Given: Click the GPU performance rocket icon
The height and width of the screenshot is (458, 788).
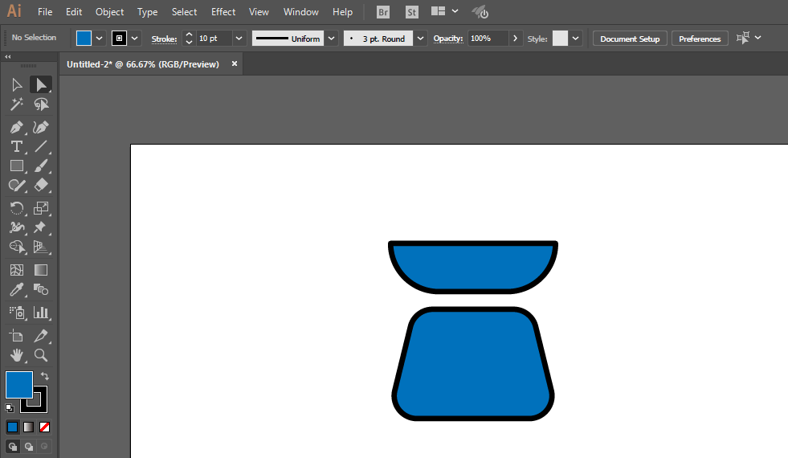Looking at the screenshot, I should pos(480,11).
